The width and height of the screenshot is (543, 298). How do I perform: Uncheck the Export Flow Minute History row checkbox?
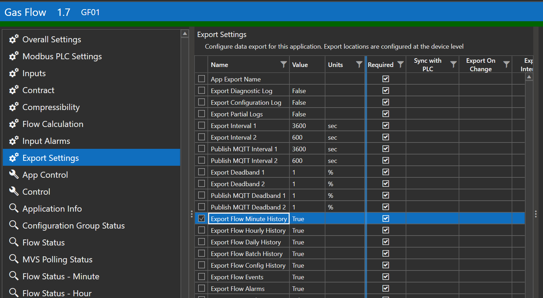201,219
